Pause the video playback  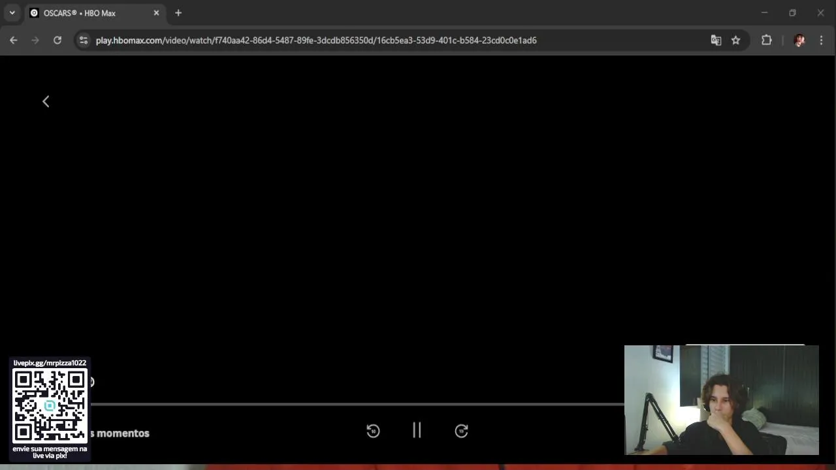pyautogui.click(x=417, y=430)
